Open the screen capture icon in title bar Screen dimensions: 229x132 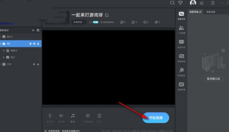tap(172, 3)
